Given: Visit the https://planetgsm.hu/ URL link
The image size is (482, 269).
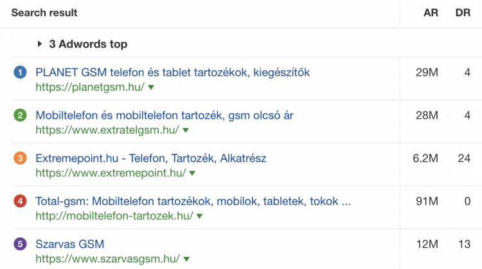Looking at the screenshot, I should point(89,87).
